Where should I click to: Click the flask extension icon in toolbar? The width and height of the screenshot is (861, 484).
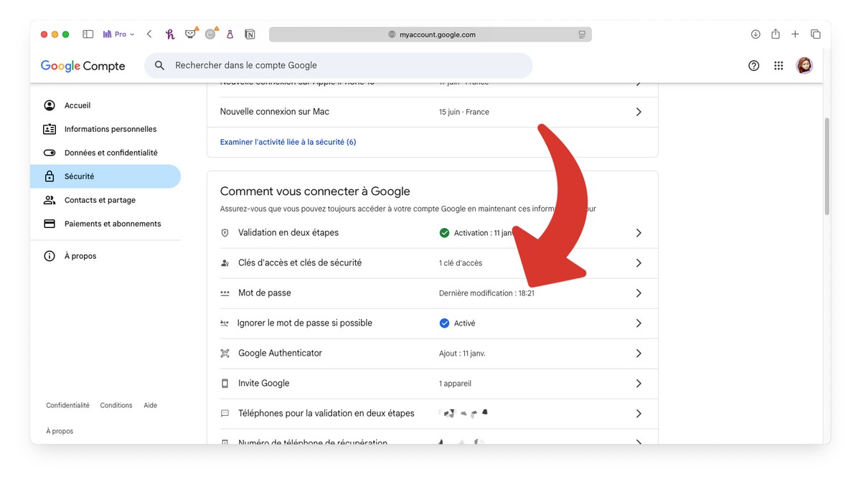230,34
